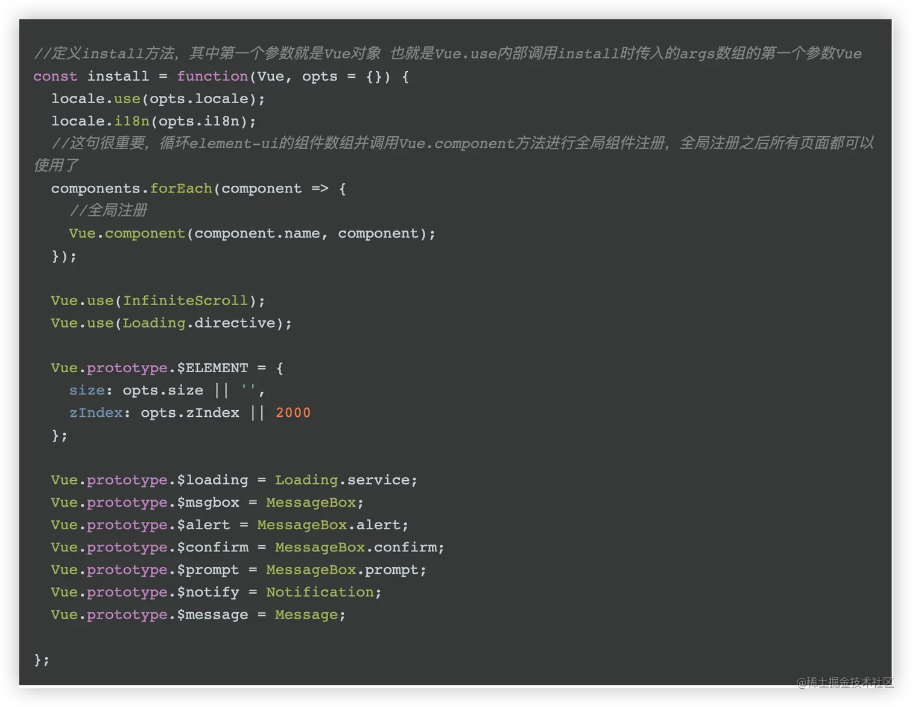This screenshot has width=912, height=707.
Task: Click the '$notify = Notification;' line
Action: click(x=217, y=592)
